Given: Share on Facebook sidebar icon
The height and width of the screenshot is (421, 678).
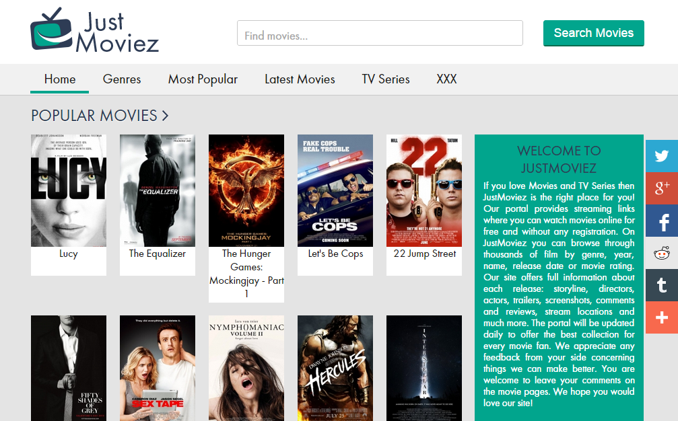Looking at the screenshot, I should point(662,221).
